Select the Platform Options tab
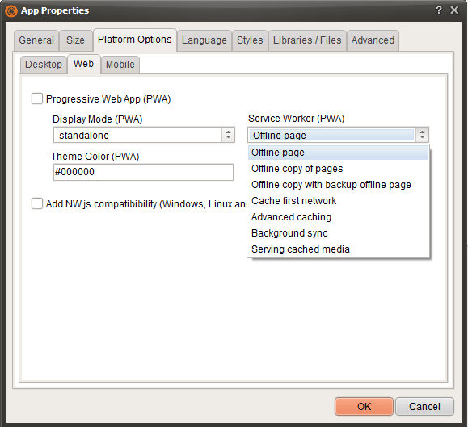468x427 pixels. [135, 40]
